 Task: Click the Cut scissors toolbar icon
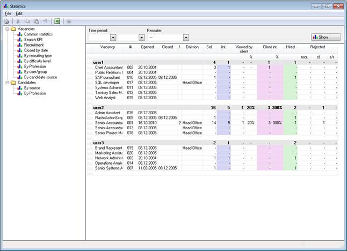click(x=18, y=21)
